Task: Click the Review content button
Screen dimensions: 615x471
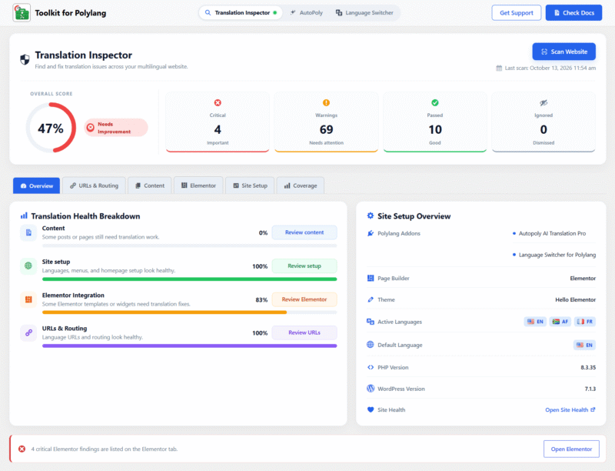Action: click(304, 232)
